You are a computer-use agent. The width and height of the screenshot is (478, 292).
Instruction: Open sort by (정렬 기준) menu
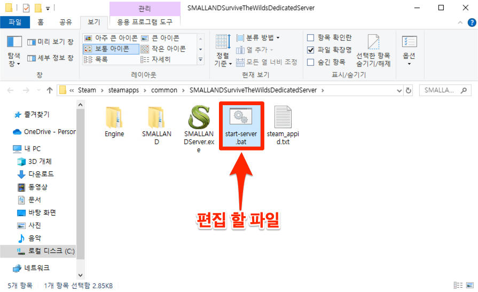(x=223, y=51)
